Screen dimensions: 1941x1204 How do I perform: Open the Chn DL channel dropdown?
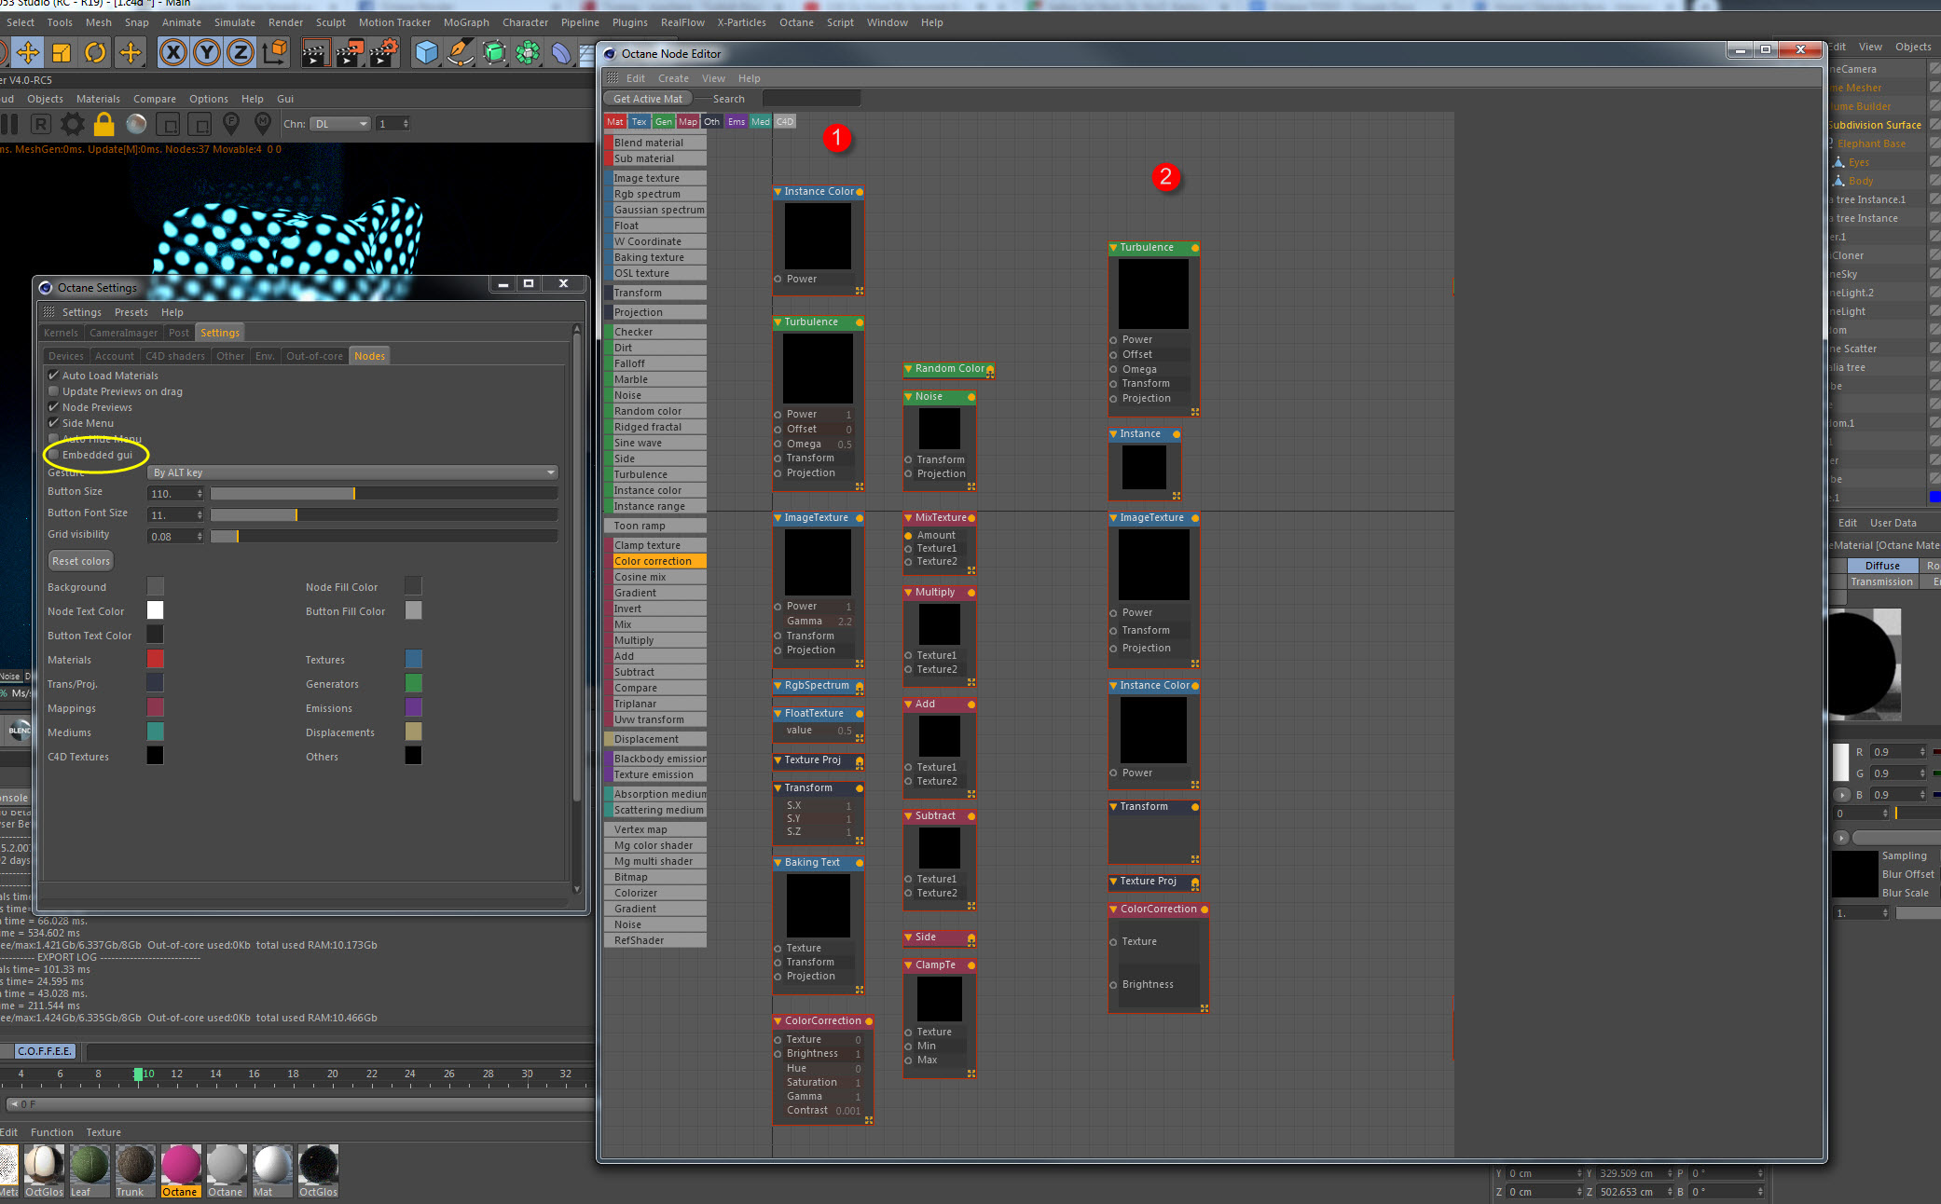coord(340,124)
